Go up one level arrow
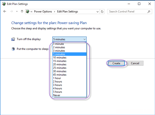 (x=22, y=11)
